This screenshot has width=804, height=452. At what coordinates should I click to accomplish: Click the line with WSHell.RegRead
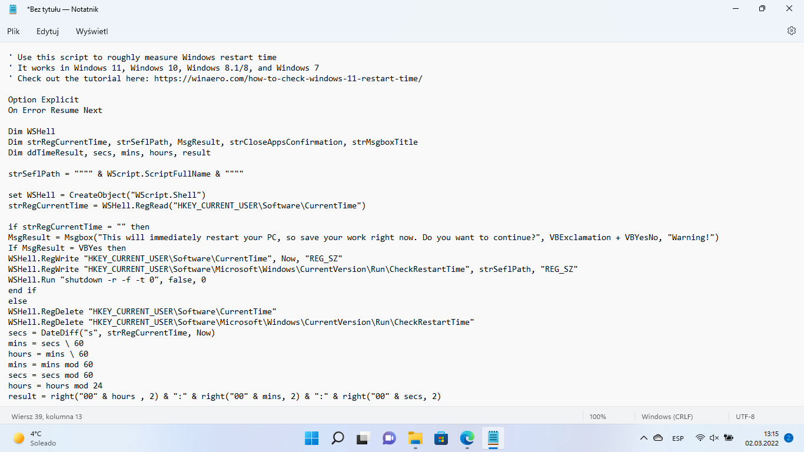click(x=187, y=205)
